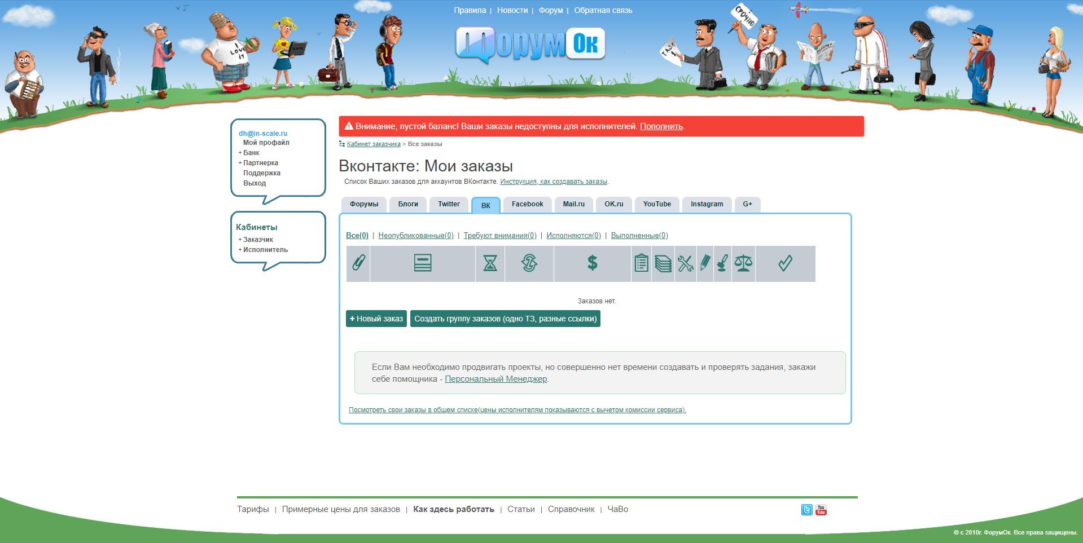Switch to the Форумы tab

tap(364, 204)
